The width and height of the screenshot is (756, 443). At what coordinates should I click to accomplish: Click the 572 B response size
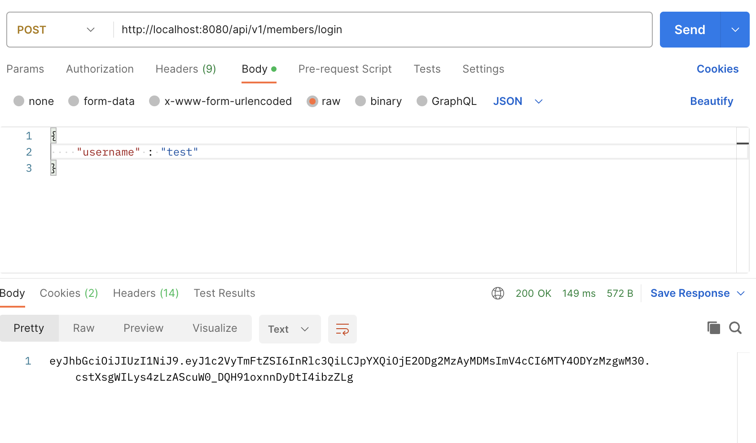click(620, 293)
